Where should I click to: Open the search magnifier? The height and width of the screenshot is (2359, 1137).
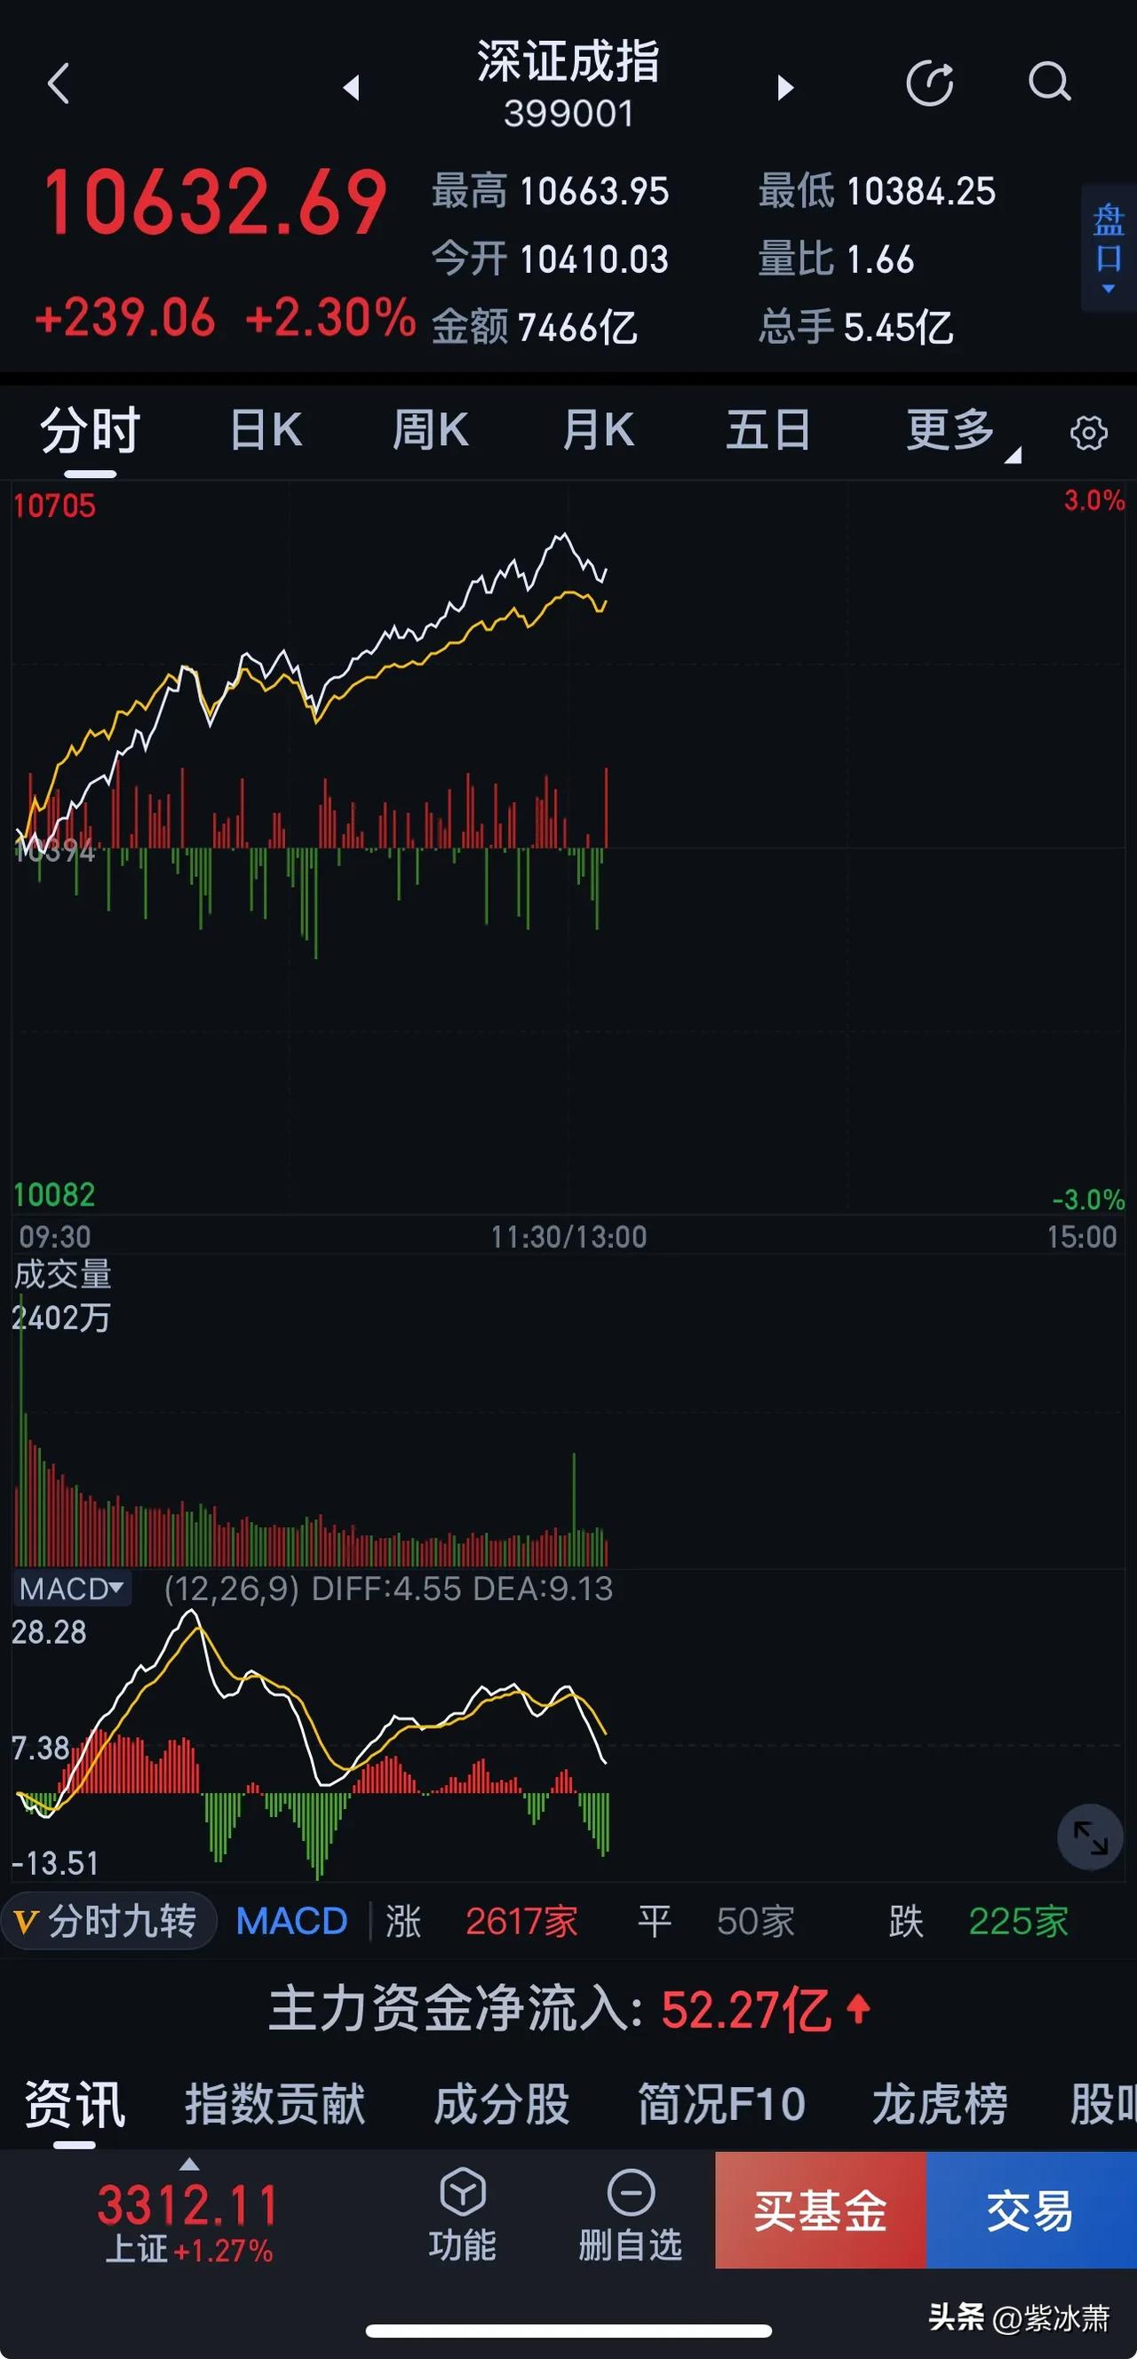(1049, 83)
